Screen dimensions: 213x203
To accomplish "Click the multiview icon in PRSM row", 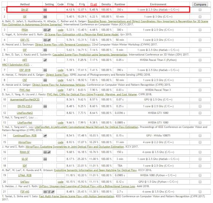I will pos(49,30).
